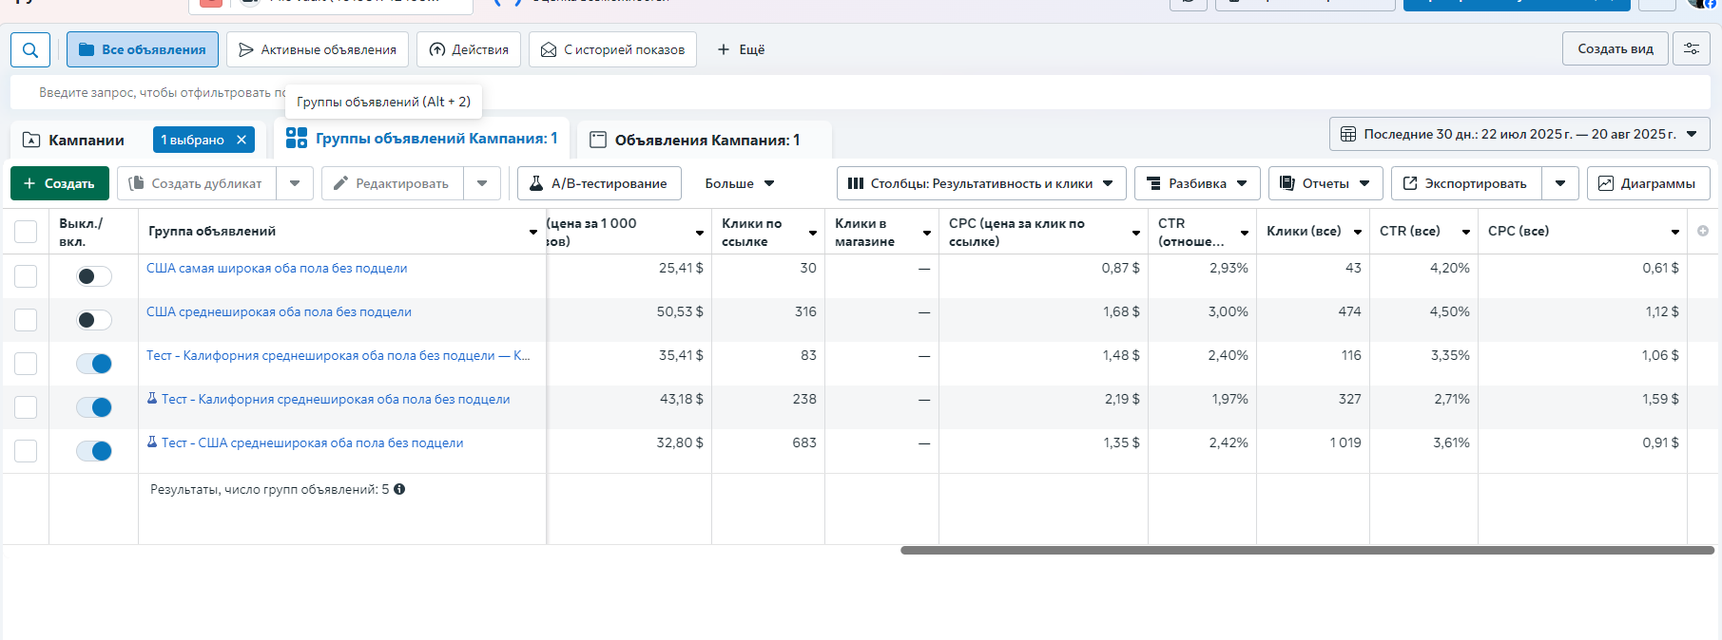This screenshot has height=640, width=1722.
Task: Click the horizontal table scrollbar
Action: (1306, 550)
